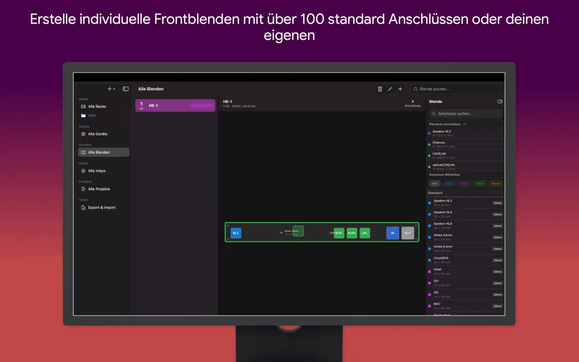Select placed connector CAT/RJ45
The width and height of the screenshot is (579, 362).
click(x=465, y=155)
